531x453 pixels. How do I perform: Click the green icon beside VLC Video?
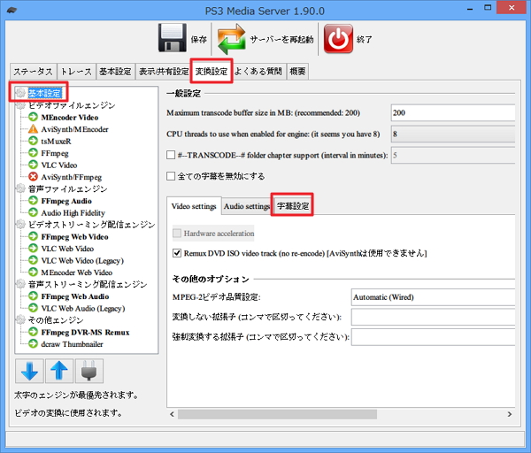33,165
